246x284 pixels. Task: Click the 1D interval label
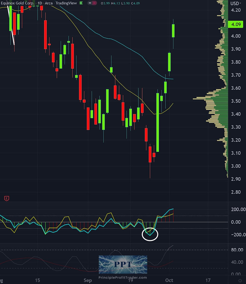tap(40, 3)
